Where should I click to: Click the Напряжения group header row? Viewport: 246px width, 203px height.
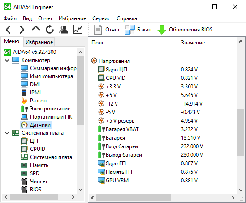point(110,61)
